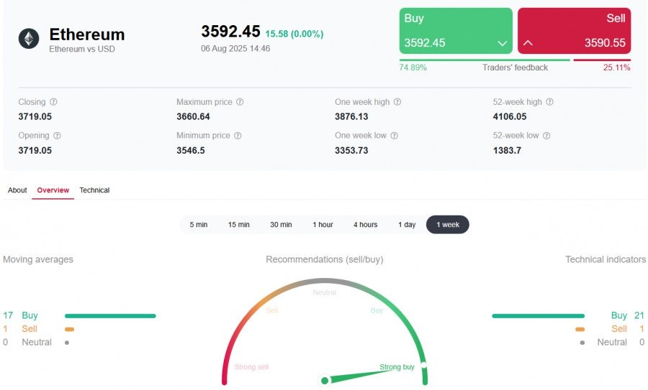Click the Moving averages Buy bar
Screen dimensions: 648x390
110,316
